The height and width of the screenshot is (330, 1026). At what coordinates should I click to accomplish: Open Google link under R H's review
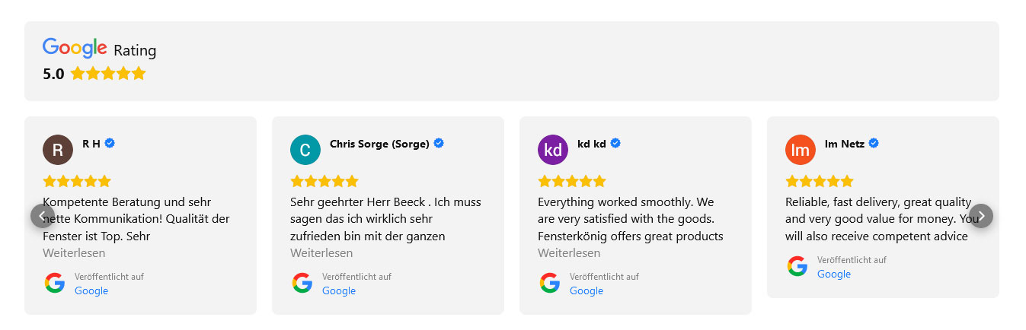pos(91,290)
